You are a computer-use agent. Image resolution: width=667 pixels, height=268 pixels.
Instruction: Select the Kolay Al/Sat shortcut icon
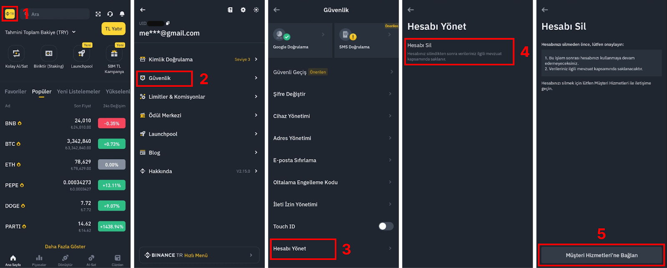click(16, 54)
